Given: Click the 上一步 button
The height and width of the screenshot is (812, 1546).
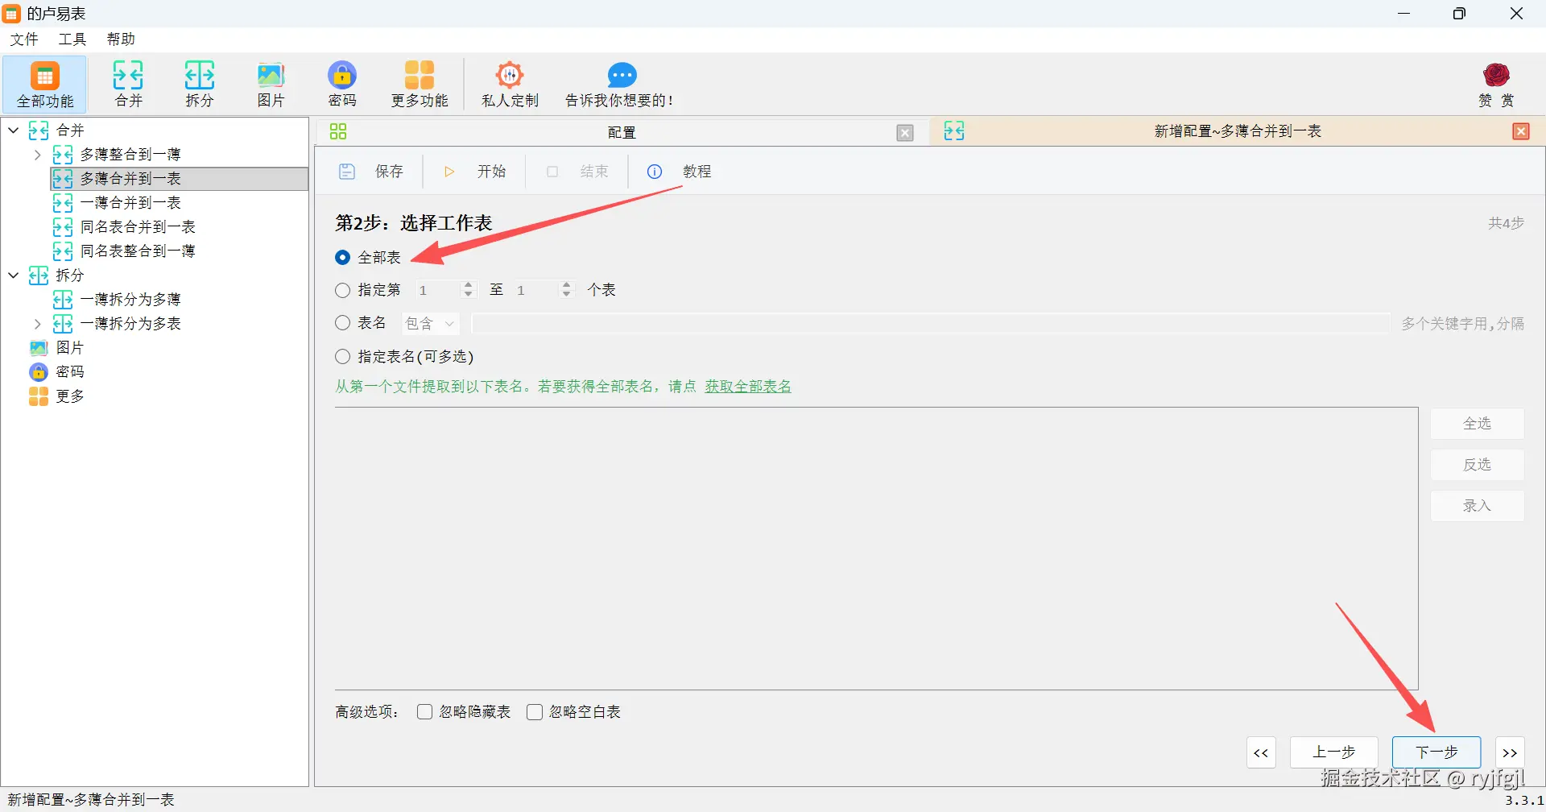Looking at the screenshot, I should coord(1334,752).
